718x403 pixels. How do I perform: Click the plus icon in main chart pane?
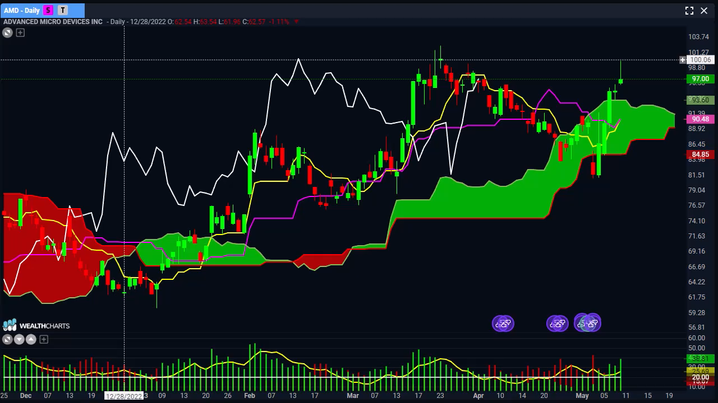[20, 33]
